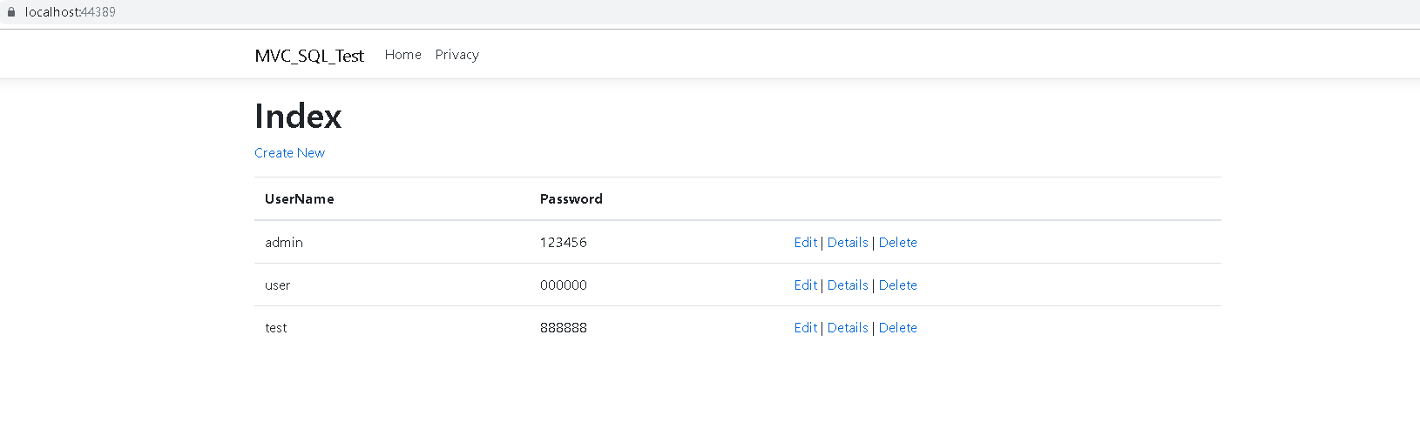Open the MVC_SQL_Test brand link
1420x442 pixels.
(309, 56)
